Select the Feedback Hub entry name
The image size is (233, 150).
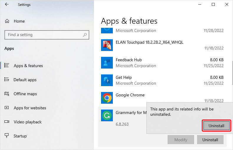pyautogui.click(x=129, y=60)
